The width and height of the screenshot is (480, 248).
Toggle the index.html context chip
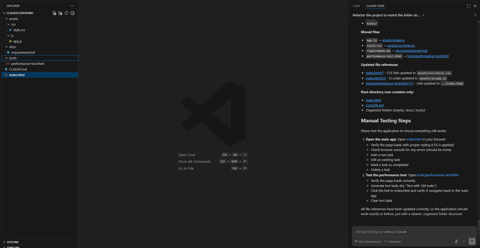[393, 242]
